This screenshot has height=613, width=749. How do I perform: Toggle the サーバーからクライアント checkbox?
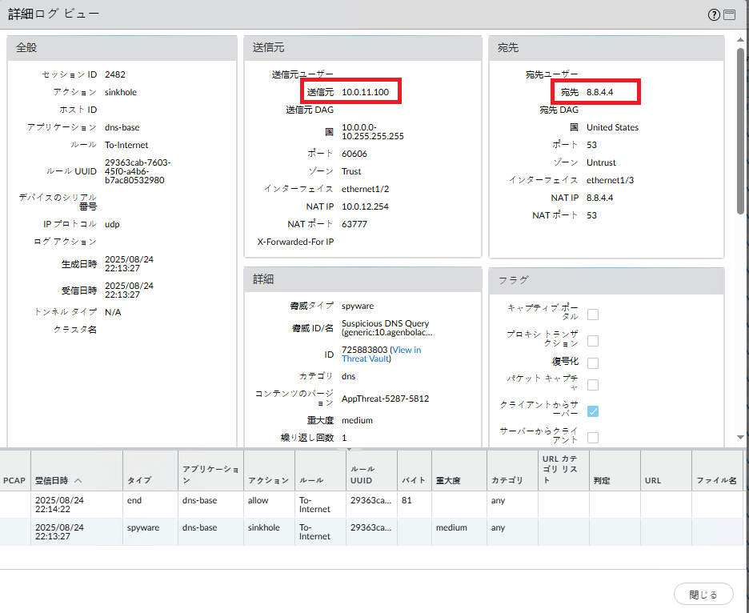point(593,438)
